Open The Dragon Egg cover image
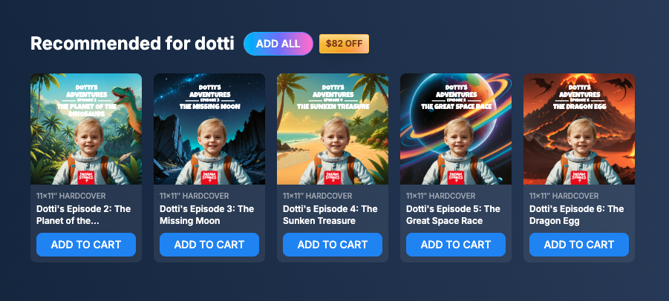This screenshot has width=669, height=301. point(579,129)
